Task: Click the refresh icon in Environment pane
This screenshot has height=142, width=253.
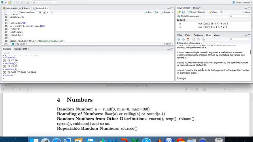Action: point(221,12)
